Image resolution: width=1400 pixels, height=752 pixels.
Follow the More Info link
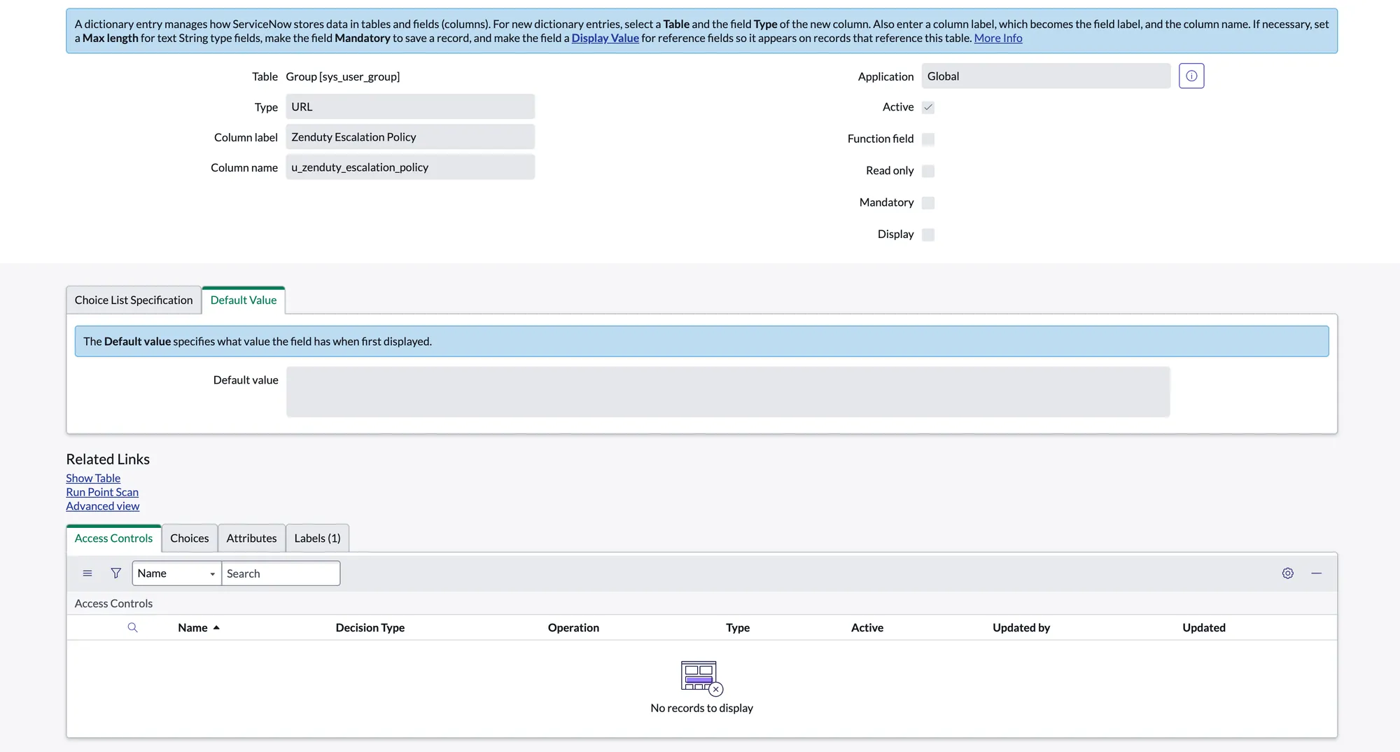pyautogui.click(x=998, y=38)
